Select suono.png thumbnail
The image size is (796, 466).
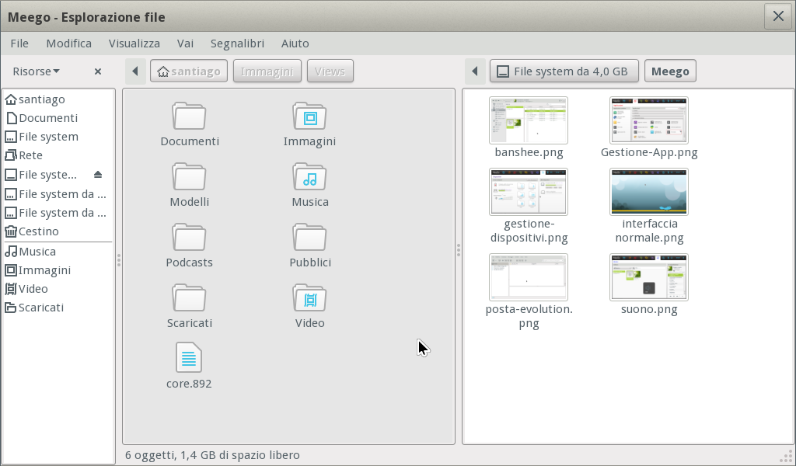[x=649, y=277]
